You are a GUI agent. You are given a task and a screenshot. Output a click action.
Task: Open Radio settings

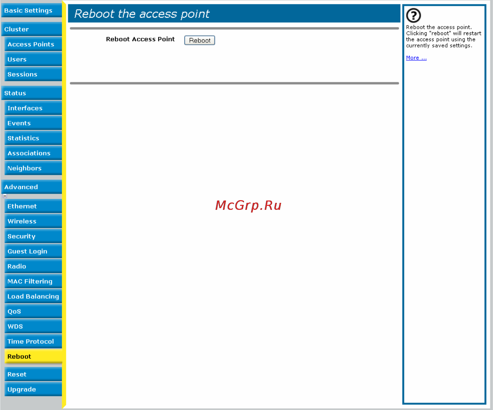pyautogui.click(x=33, y=266)
